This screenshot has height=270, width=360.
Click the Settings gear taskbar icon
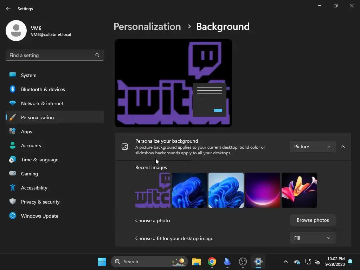258,262
